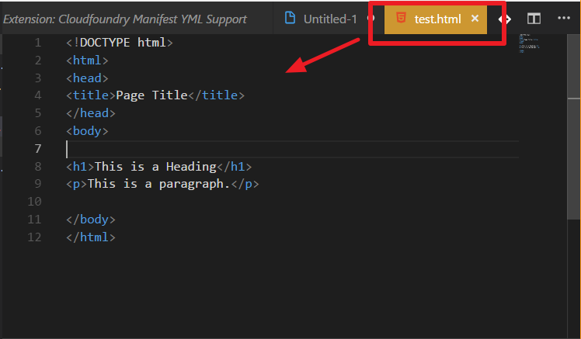Click the "This is a paragraph." text
The image size is (581, 339).
point(161,184)
